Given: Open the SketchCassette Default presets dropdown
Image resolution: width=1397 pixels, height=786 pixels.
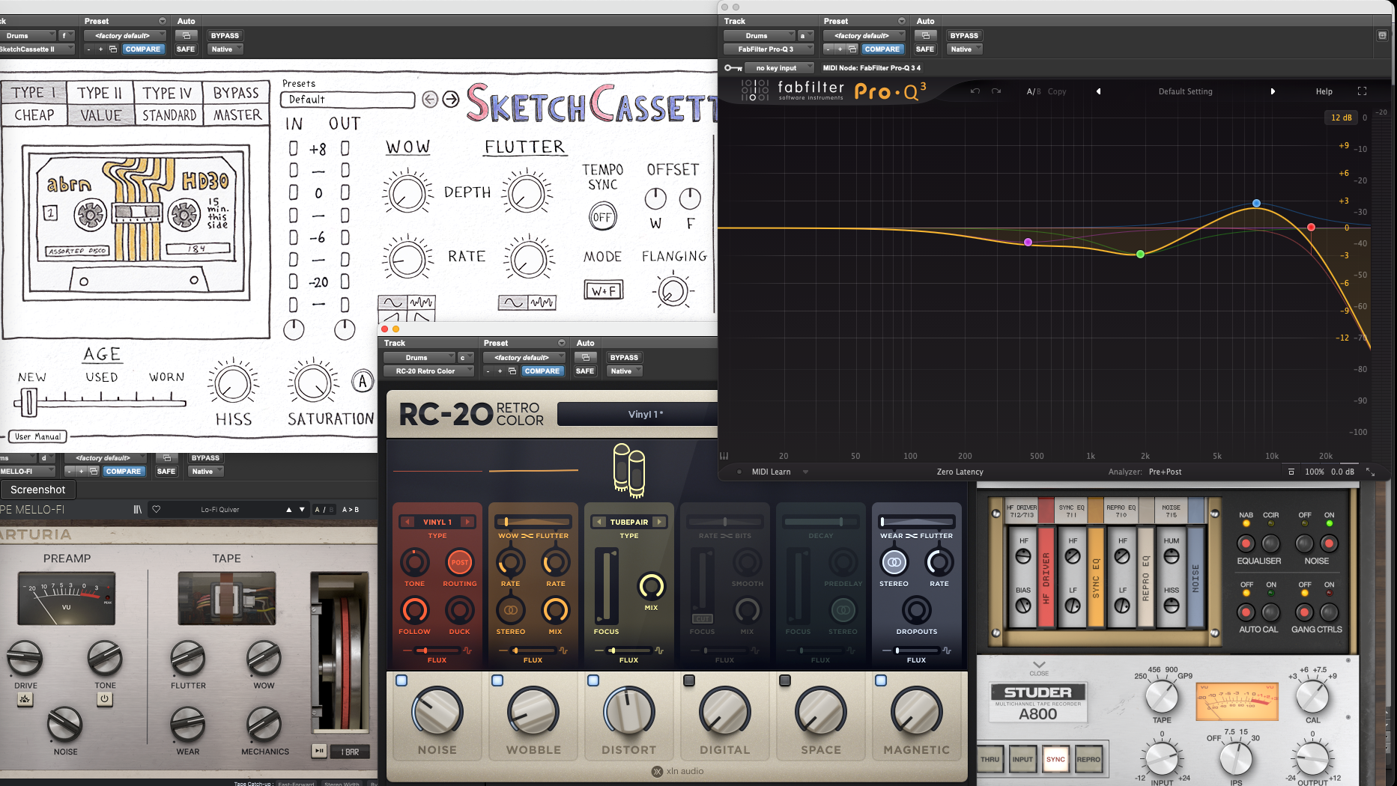Looking at the screenshot, I should [x=348, y=100].
